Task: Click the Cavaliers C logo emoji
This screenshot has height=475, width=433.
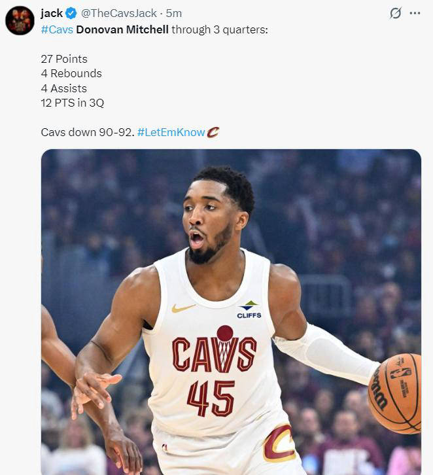Action: 213,132
